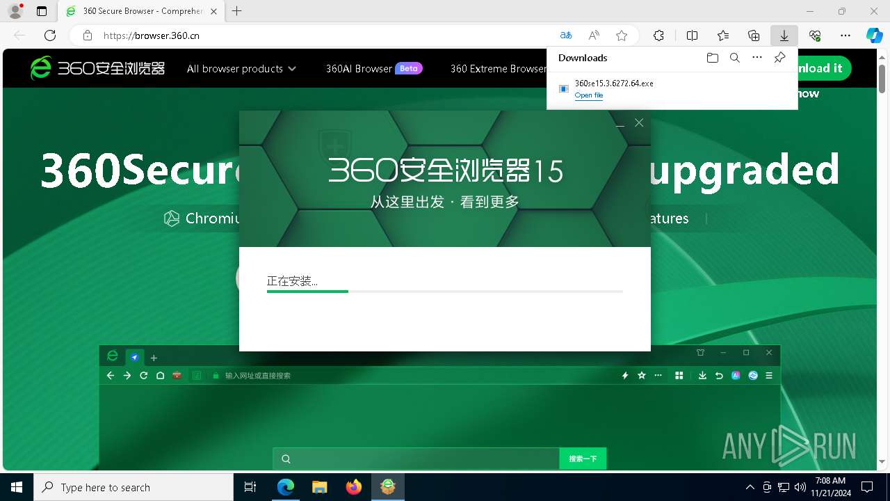Screen dimensions: 890x501
Task: Open volume control tray icon
Action: coord(800,487)
